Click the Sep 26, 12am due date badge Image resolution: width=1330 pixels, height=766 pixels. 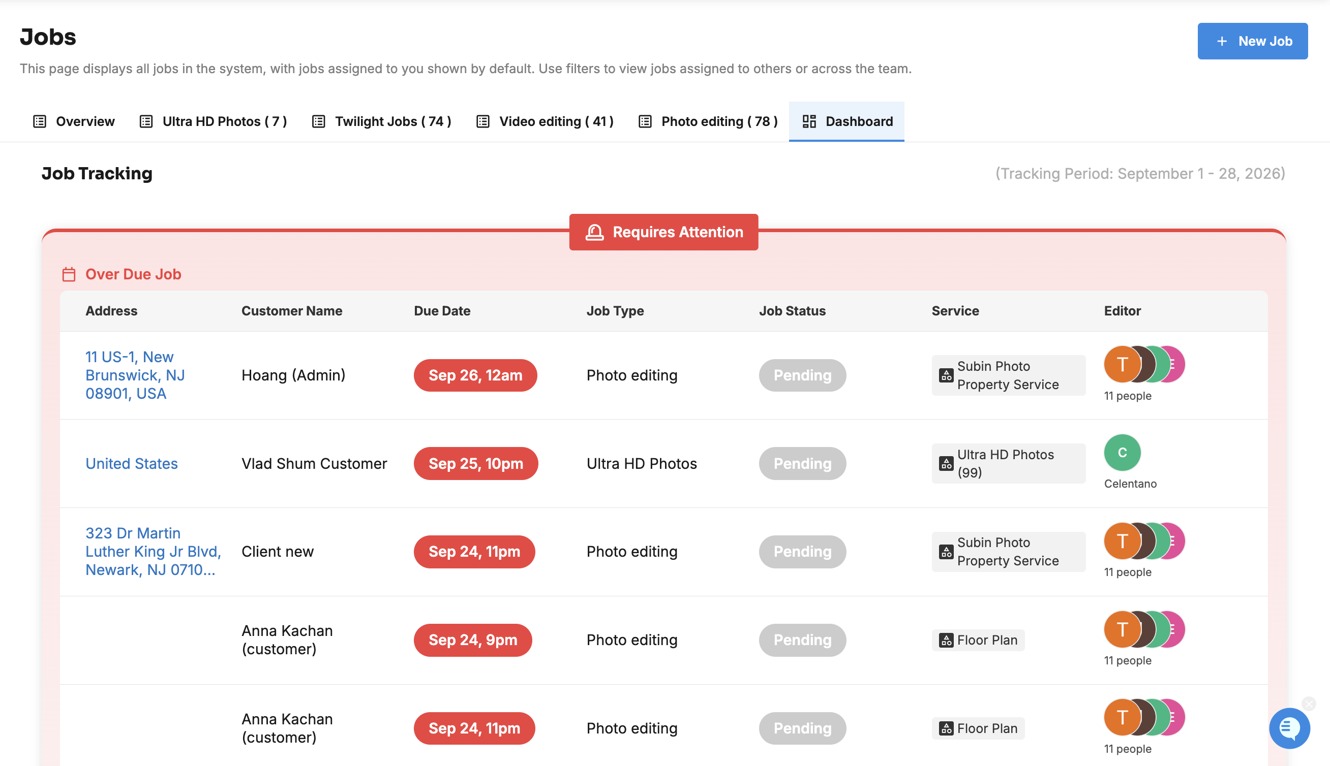(475, 375)
